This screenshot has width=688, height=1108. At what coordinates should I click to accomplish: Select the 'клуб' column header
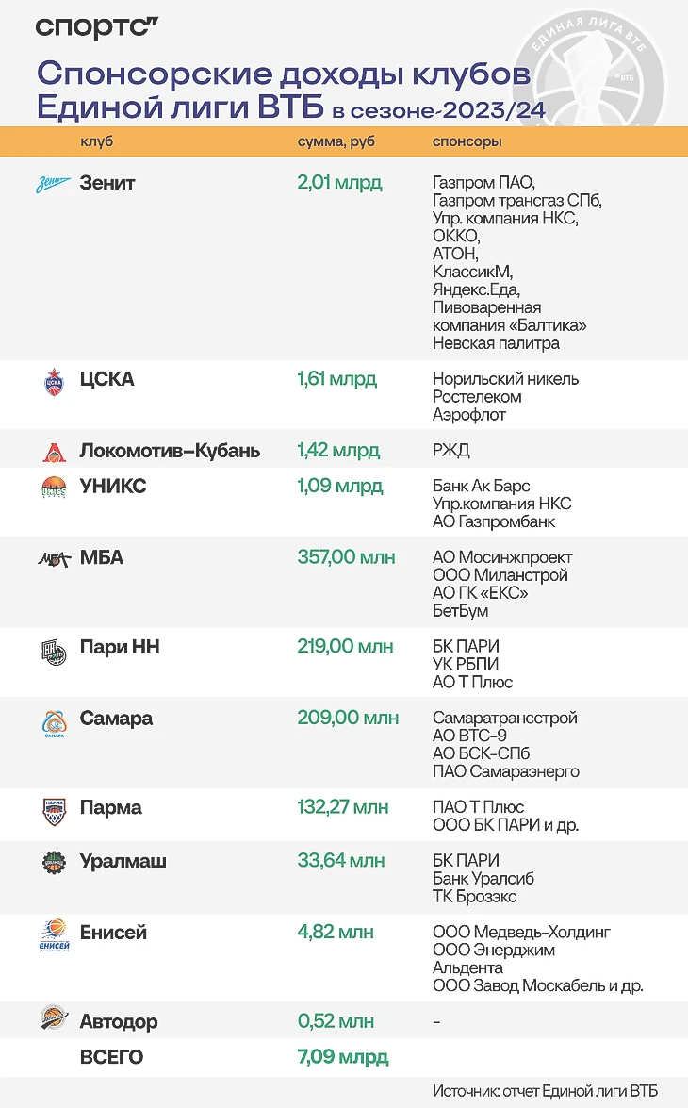pyautogui.click(x=97, y=141)
